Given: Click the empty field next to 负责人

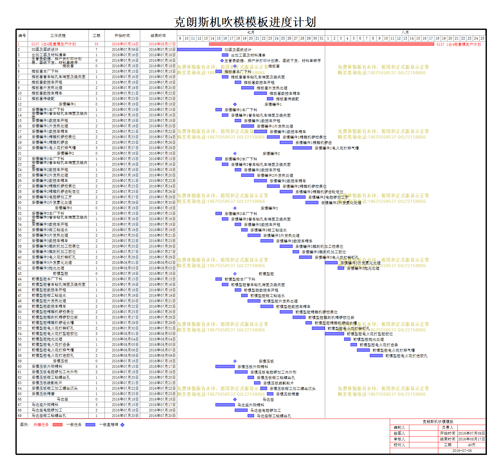Looking at the screenshot, I should (471, 428).
